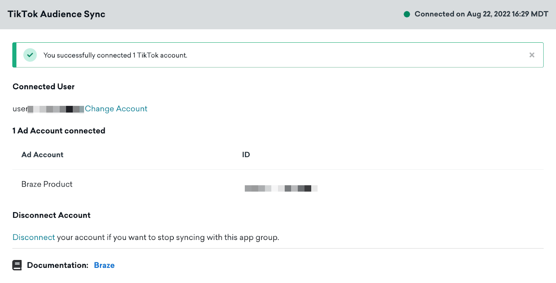Viewport: 556px width, 283px height.
Task: Click the 1 Ad Account connected heading
Action: tap(59, 131)
